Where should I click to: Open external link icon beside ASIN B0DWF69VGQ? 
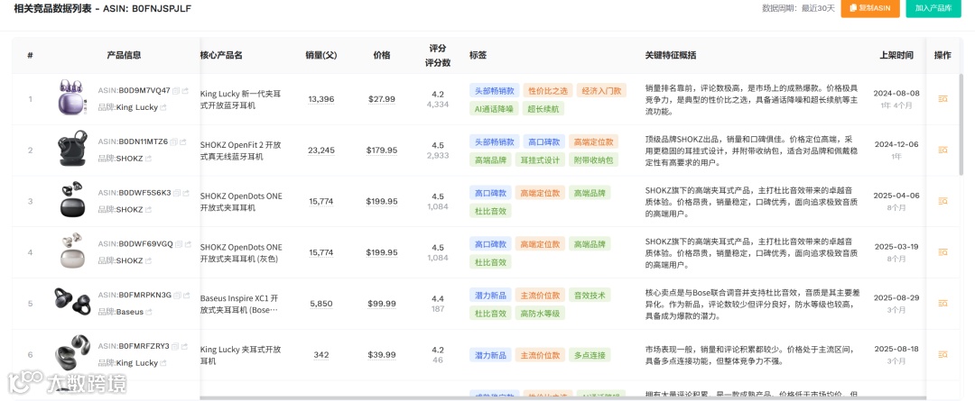coord(188,244)
